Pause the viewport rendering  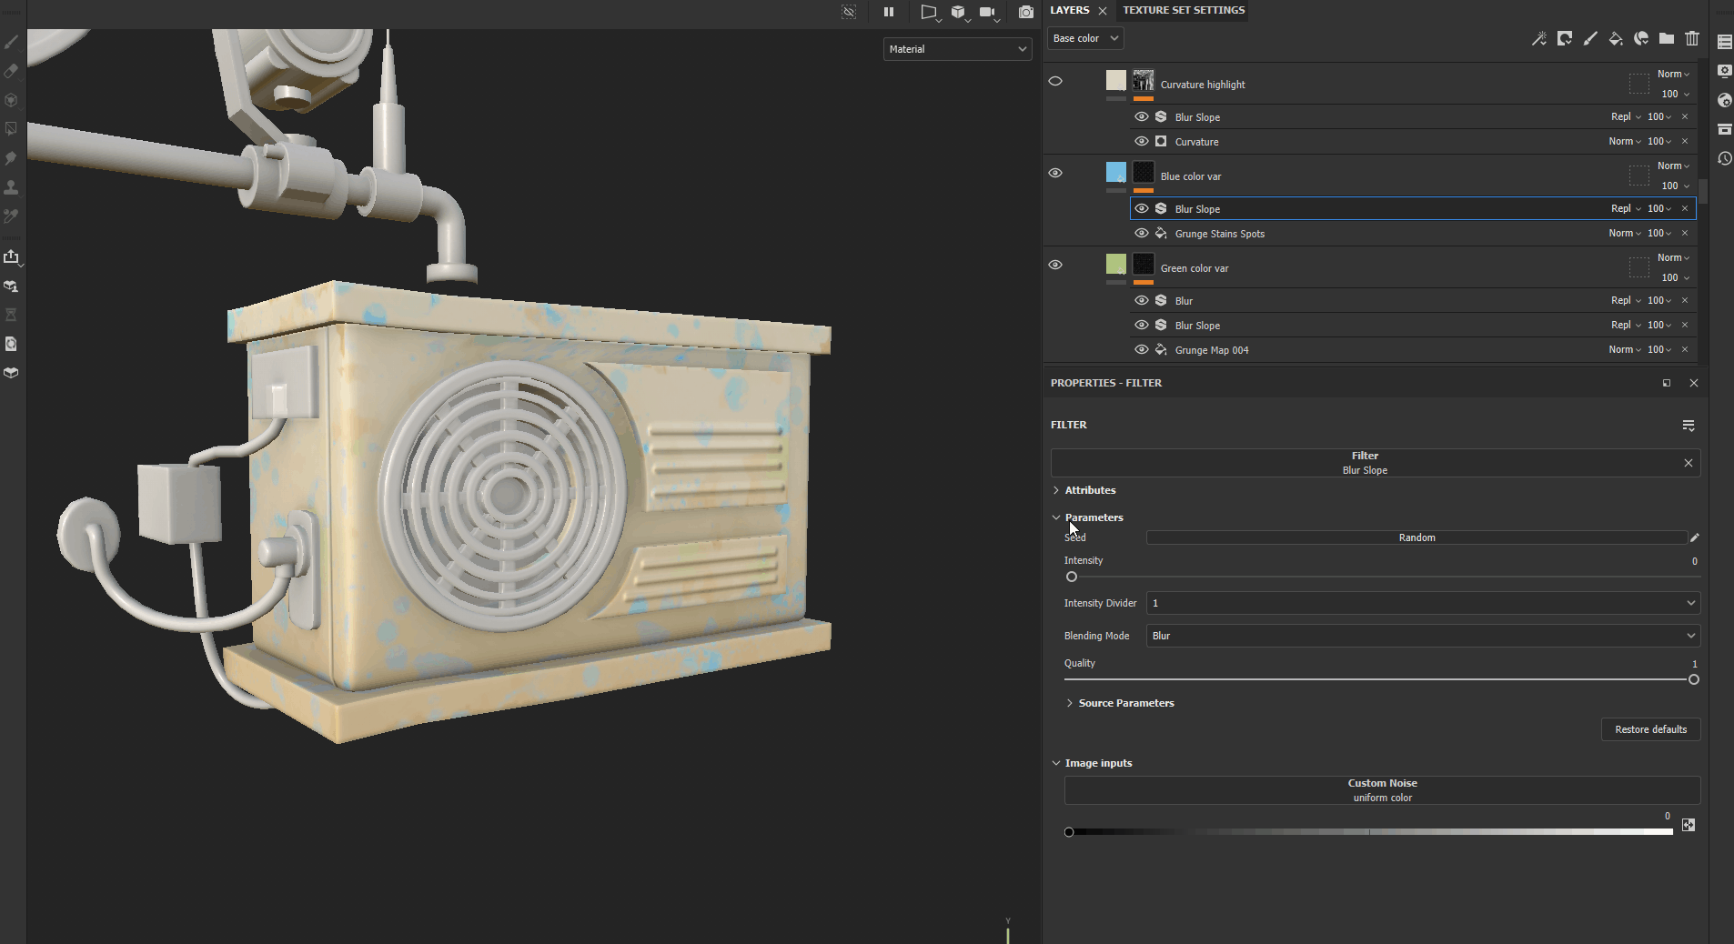[889, 12]
